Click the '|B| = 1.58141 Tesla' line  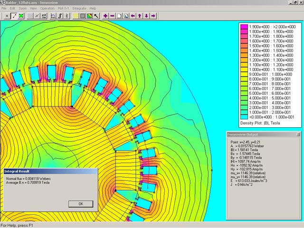click(244, 150)
